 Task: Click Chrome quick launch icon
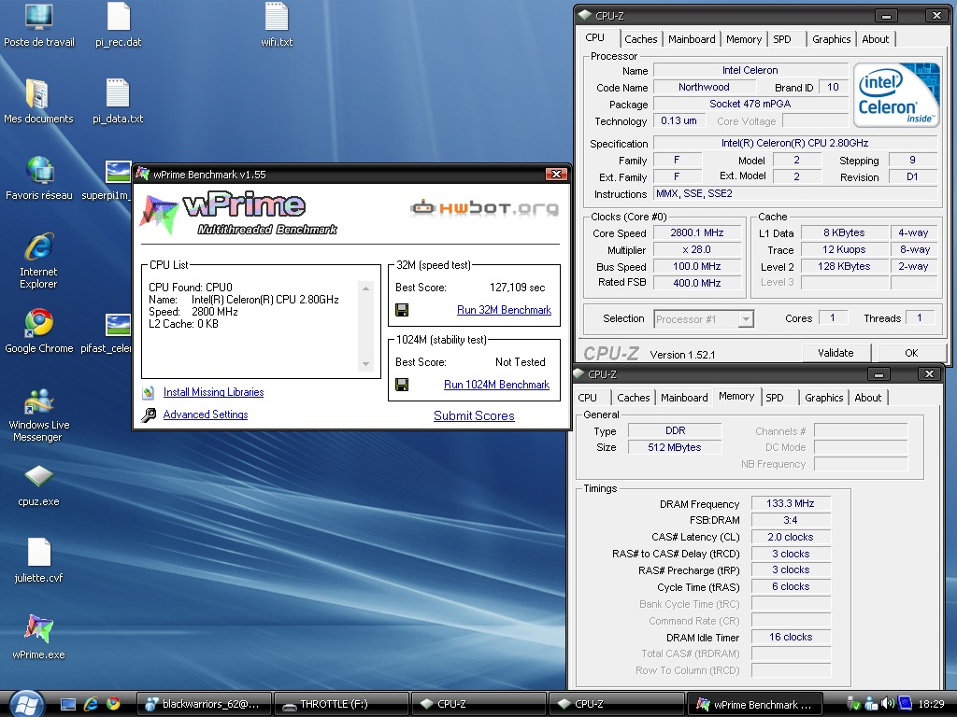113,704
